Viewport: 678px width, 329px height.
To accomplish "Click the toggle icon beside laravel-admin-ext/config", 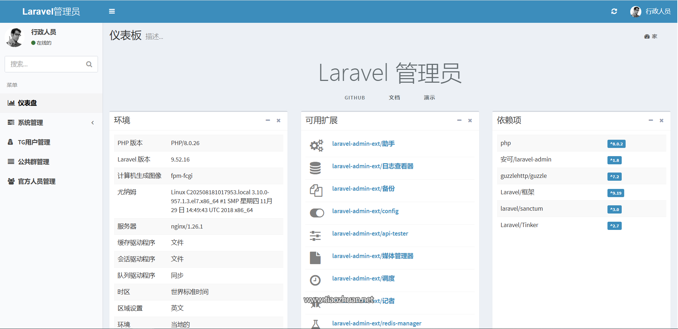I will click(317, 213).
